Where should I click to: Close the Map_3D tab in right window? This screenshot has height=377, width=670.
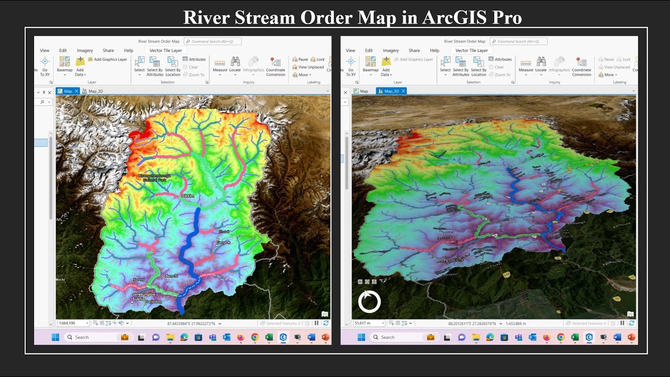click(403, 91)
